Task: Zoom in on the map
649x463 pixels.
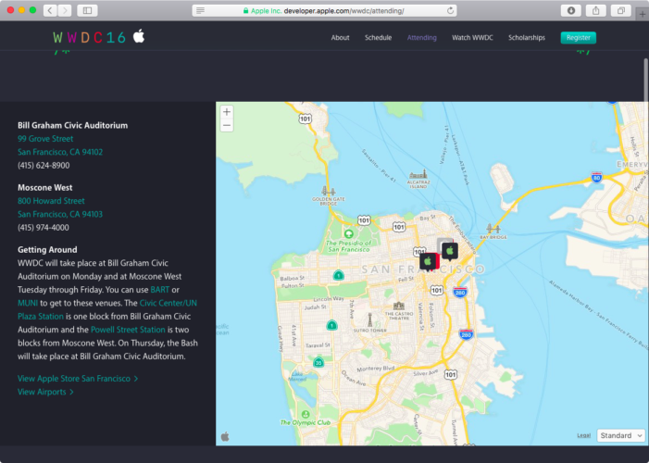Action: pos(227,112)
